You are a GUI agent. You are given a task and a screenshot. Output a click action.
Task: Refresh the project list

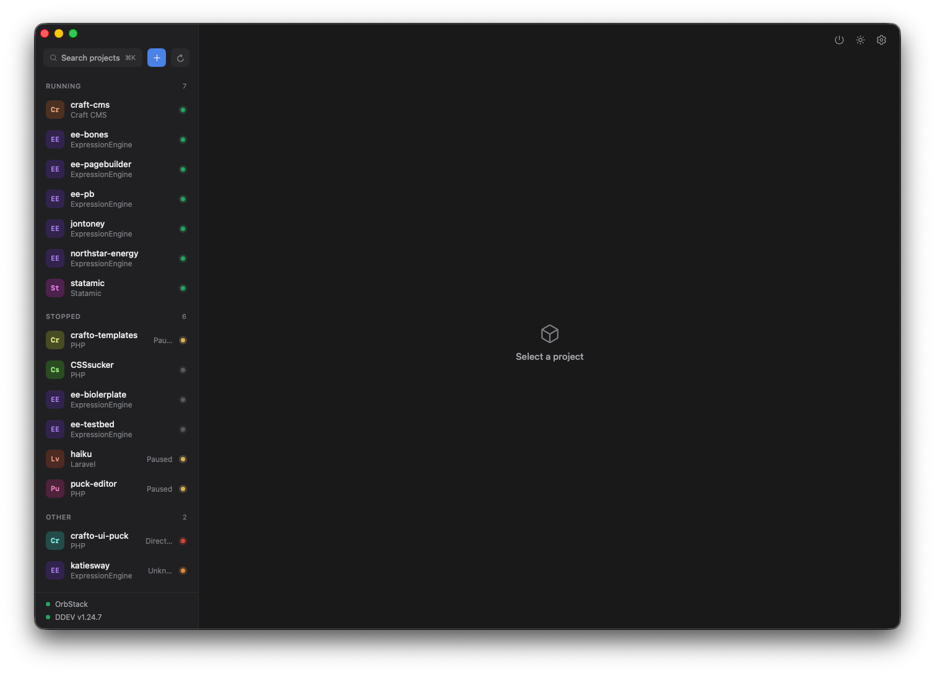[180, 58]
